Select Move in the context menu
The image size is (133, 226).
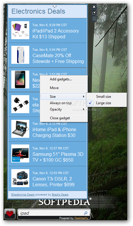tap(64, 88)
